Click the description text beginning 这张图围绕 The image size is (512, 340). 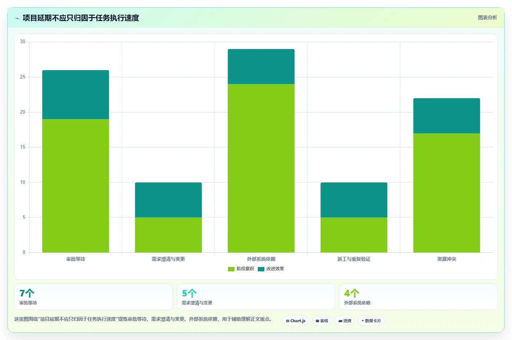[x=143, y=319]
